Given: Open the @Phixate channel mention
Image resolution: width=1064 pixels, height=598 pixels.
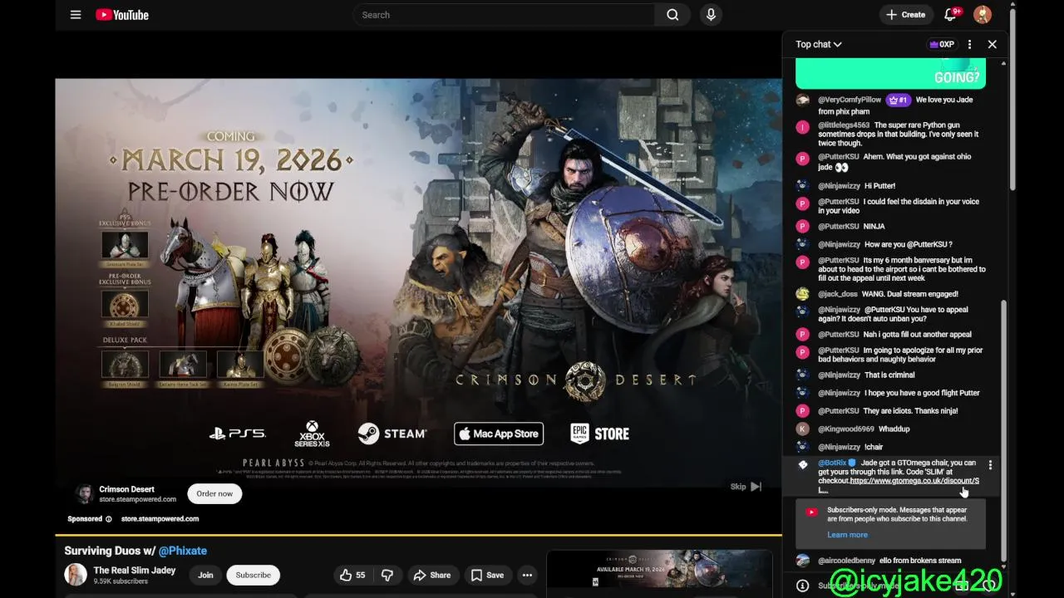Looking at the screenshot, I should coord(183,551).
